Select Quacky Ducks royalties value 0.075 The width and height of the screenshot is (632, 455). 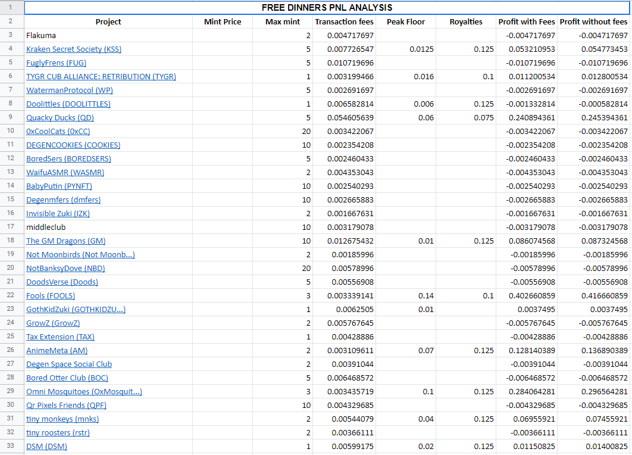click(466, 118)
